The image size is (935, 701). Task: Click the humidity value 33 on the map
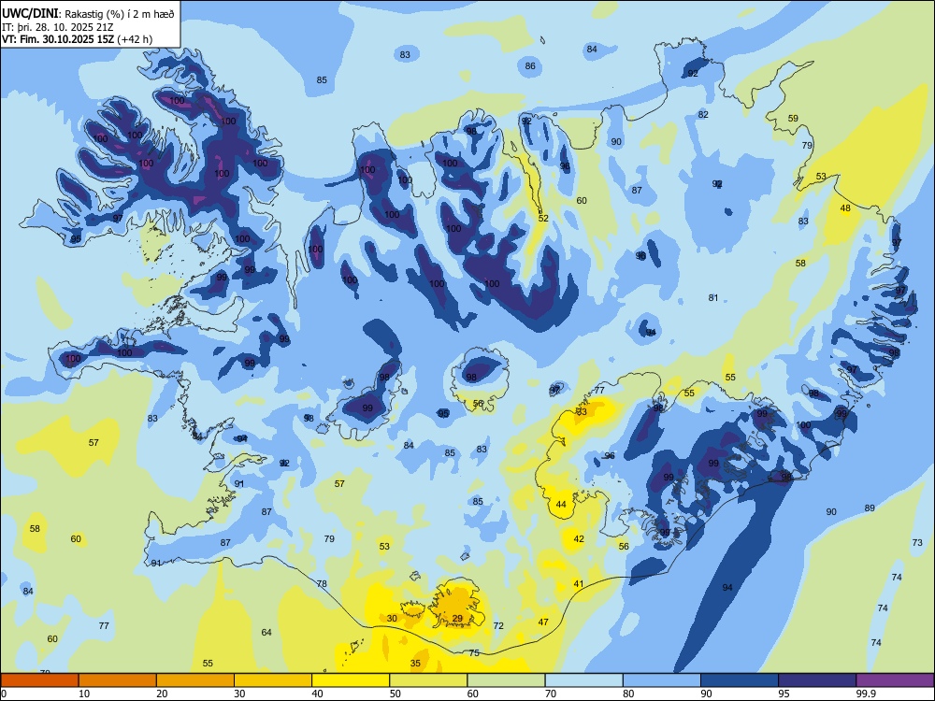582,412
